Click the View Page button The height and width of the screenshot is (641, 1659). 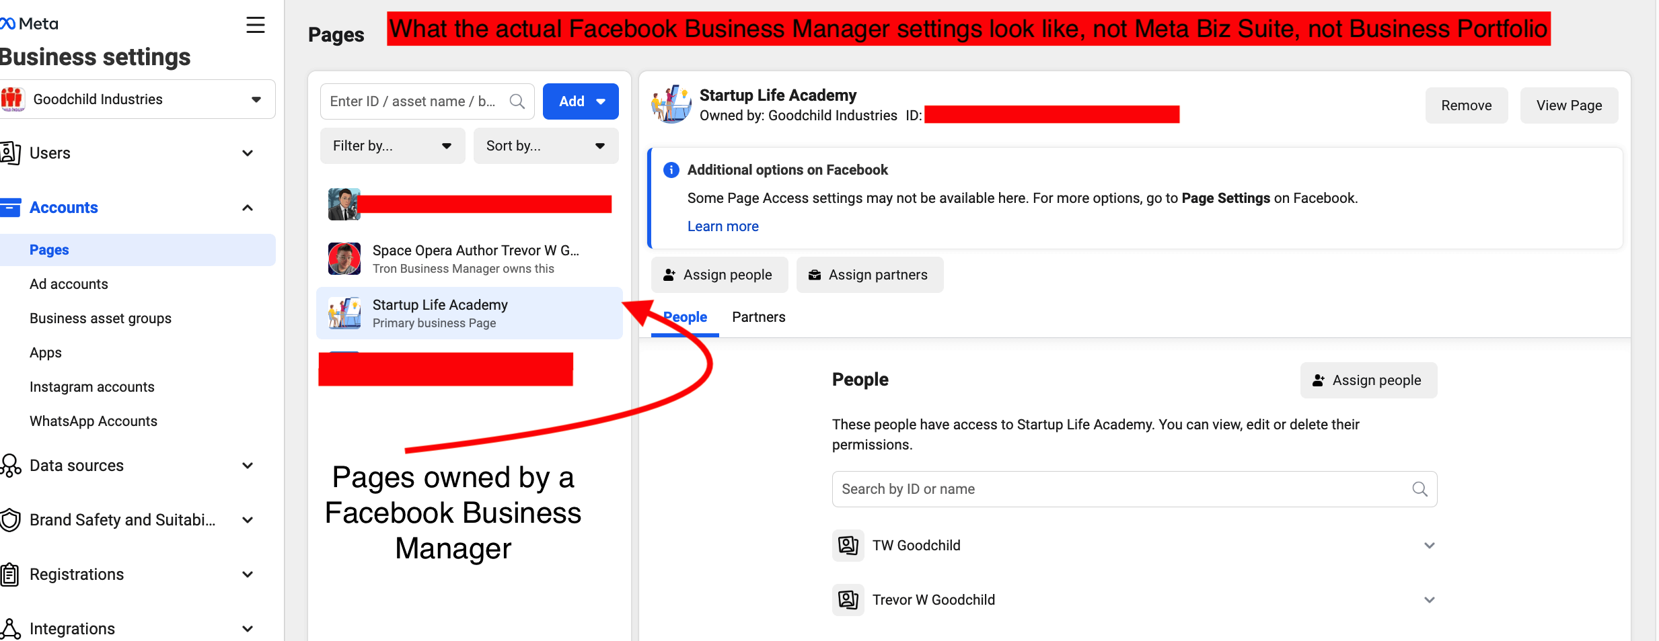tap(1569, 105)
